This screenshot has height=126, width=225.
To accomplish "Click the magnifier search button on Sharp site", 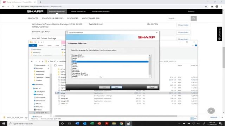I will (x=194, y=18).
